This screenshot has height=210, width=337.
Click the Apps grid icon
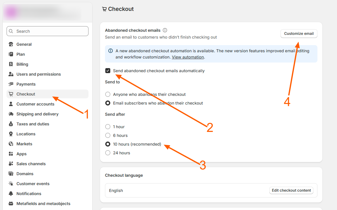pyautogui.click(x=11, y=154)
